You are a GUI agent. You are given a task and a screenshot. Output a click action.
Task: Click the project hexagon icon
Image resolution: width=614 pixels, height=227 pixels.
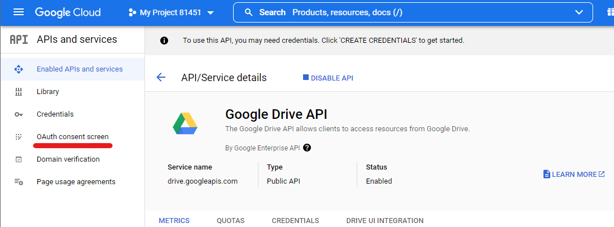(x=133, y=12)
